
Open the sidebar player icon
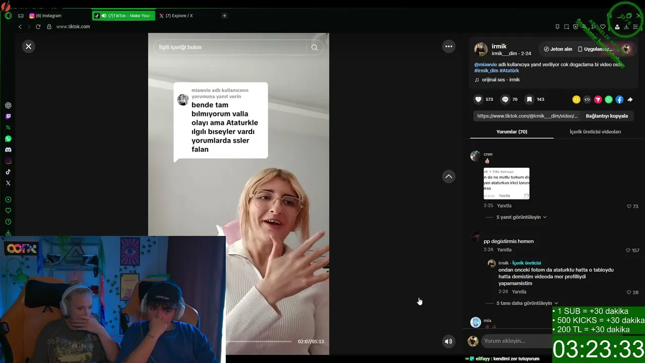(x=8, y=200)
